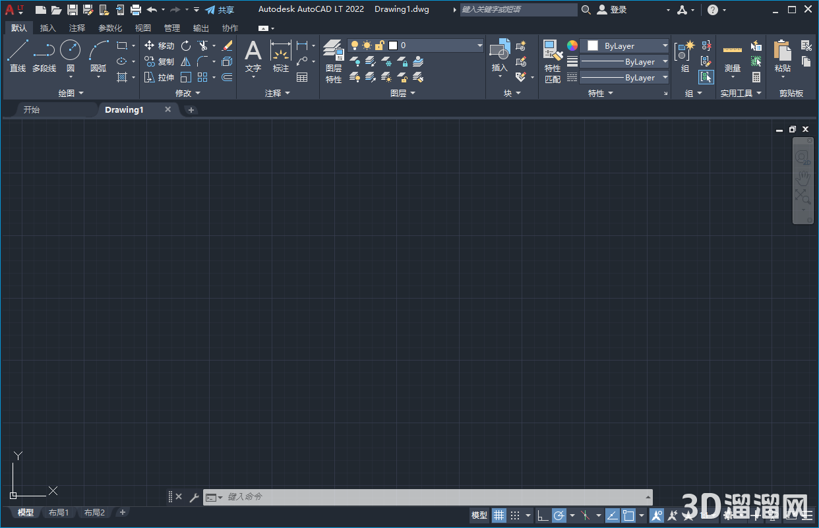819x528 pixels.
Task: Activate the Stretch (拉伸) command
Action: click(x=160, y=77)
